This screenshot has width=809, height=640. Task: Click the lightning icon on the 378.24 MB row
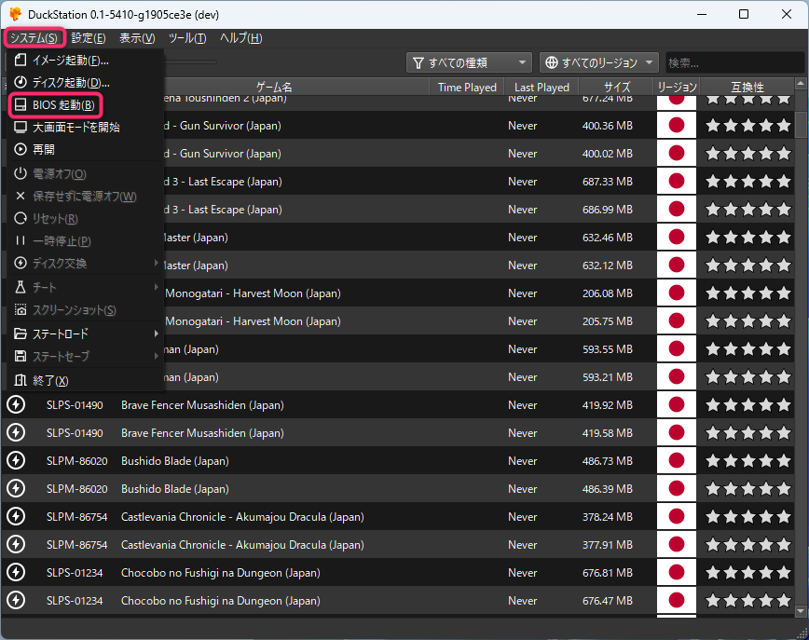pyautogui.click(x=16, y=516)
